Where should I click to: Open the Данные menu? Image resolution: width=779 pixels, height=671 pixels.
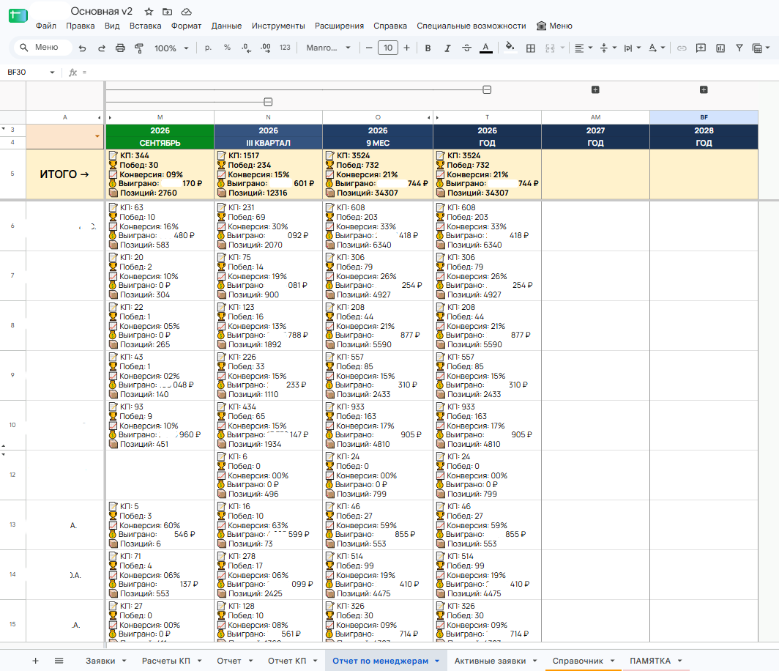click(226, 26)
